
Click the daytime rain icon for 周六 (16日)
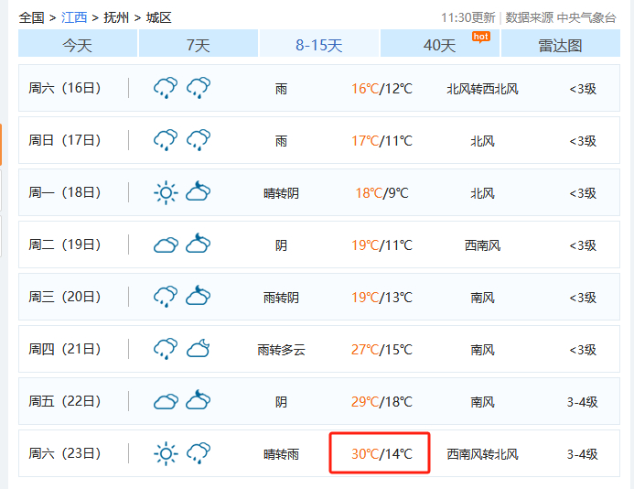pos(166,87)
